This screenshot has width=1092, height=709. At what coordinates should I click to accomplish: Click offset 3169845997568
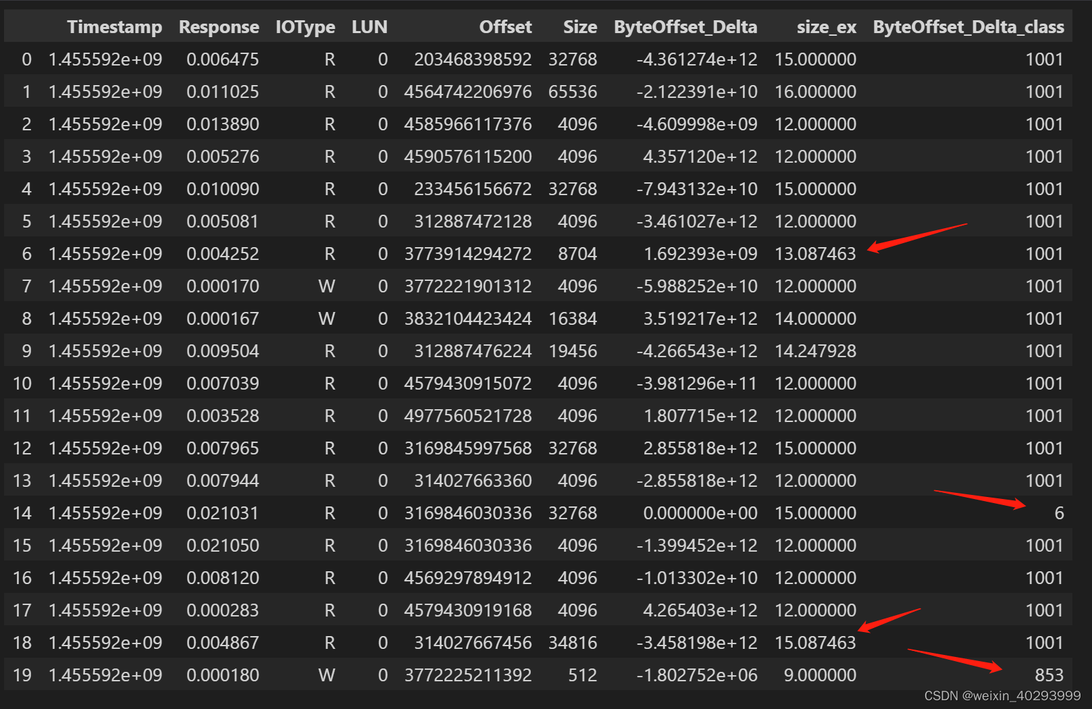[x=468, y=448]
